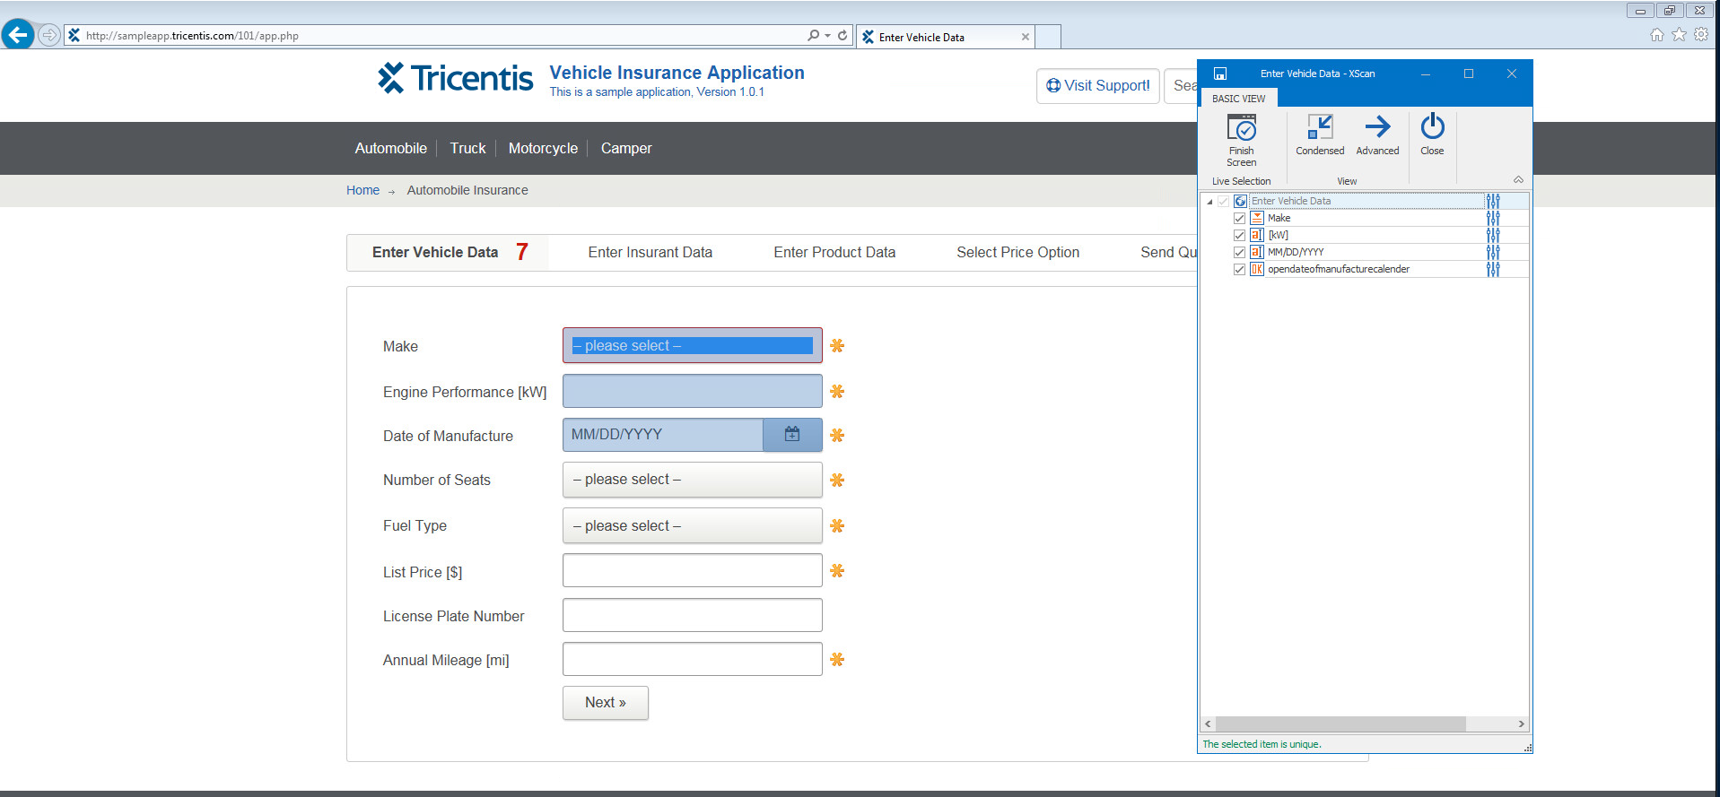The height and width of the screenshot is (797, 1720).
Task: Open the Make dropdown
Action: pyautogui.click(x=692, y=346)
